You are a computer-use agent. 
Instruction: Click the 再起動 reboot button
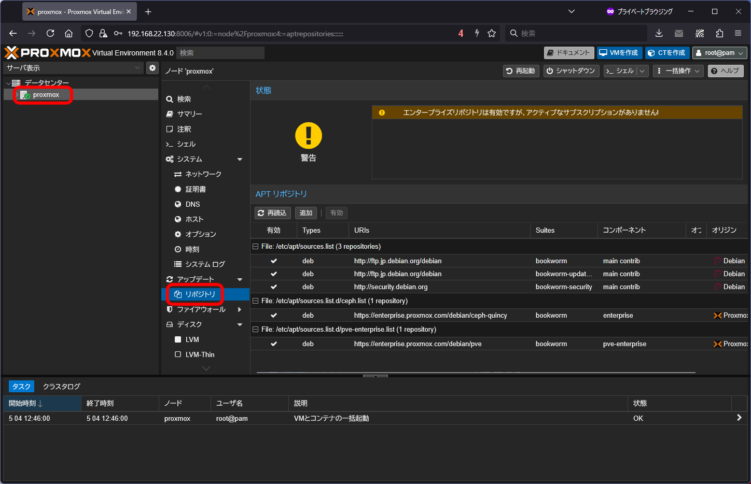521,71
